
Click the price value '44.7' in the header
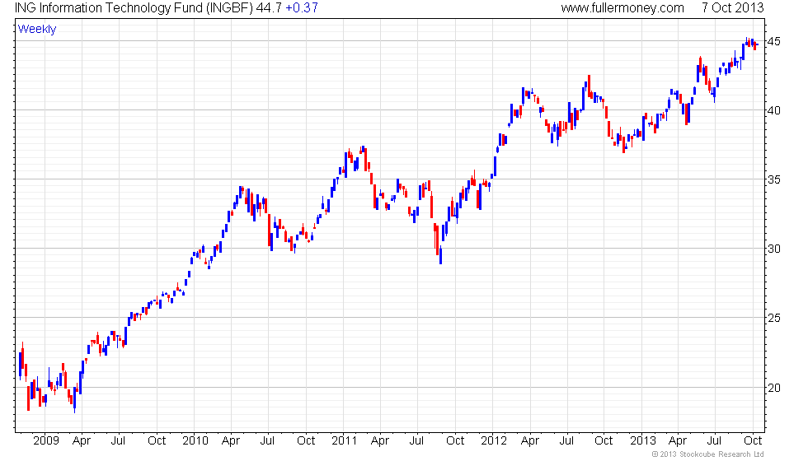tap(269, 8)
